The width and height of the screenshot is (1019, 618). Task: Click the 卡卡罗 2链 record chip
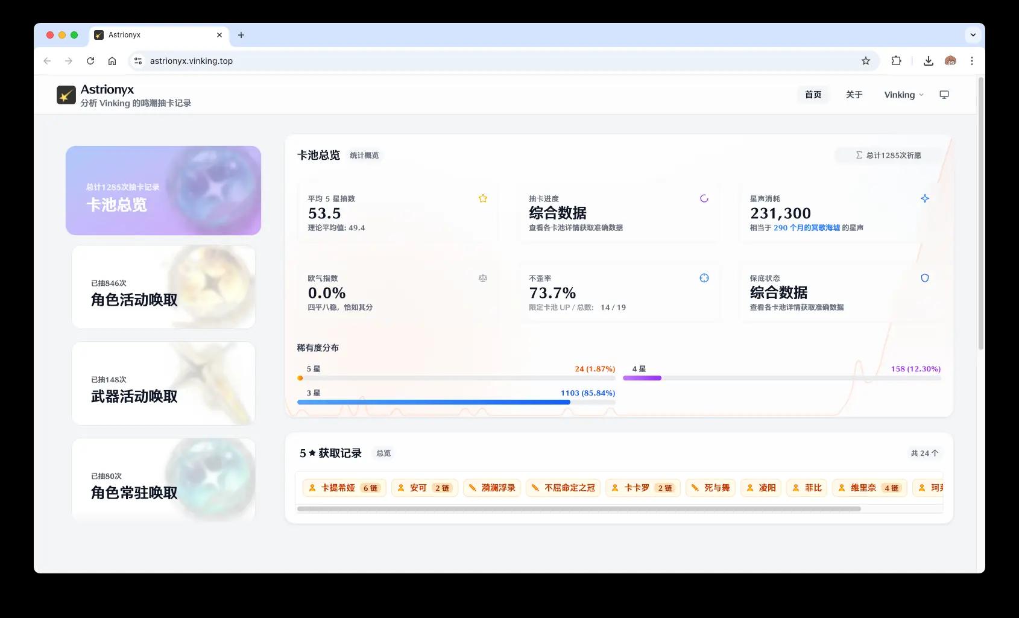[x=643, y=488]
